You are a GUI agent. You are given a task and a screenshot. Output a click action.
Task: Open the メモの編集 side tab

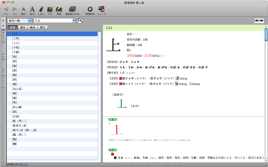3,67
